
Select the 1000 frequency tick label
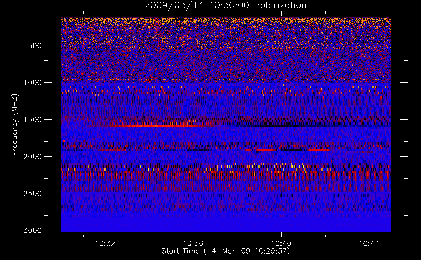[x=33, y=83]
